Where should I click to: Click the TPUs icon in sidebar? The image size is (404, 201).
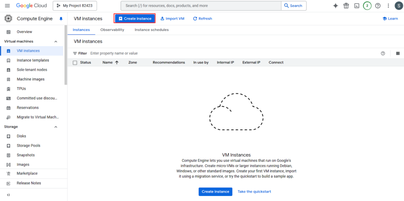9,89
